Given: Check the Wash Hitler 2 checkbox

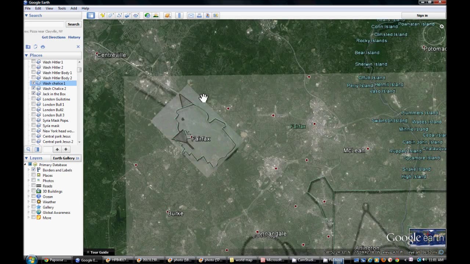Looking at the screenshot, I should [34, 67].
